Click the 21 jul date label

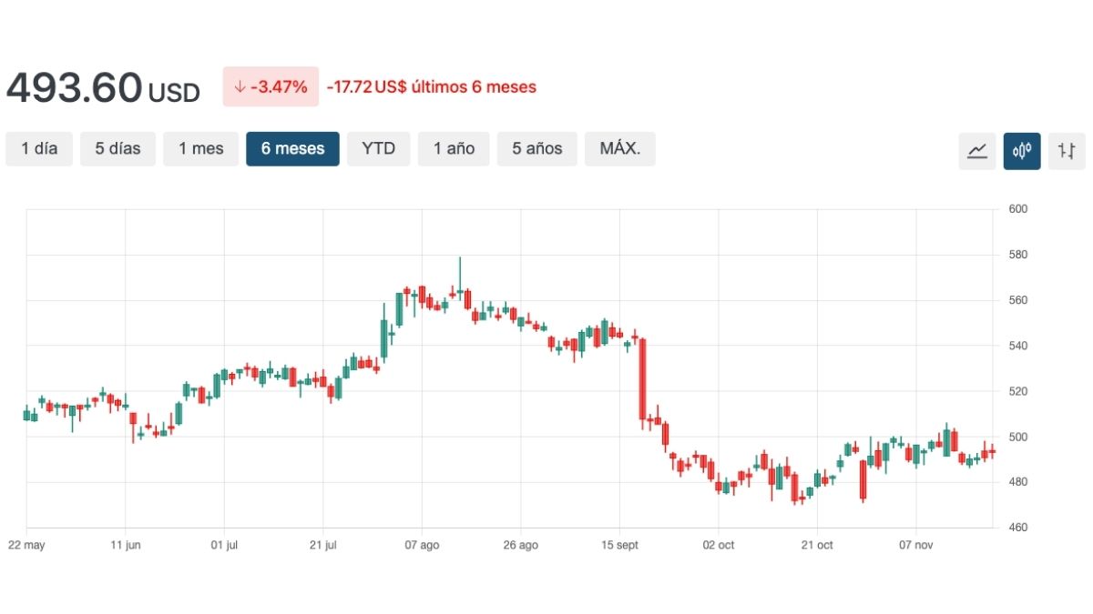point(323,545)
